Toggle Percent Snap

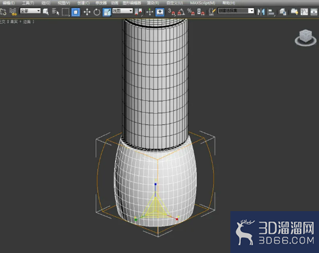(191, 12)
